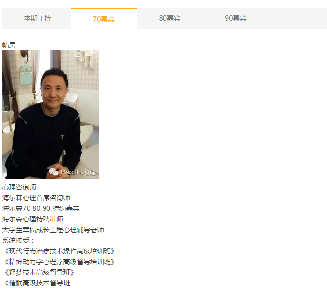Select the 70嘉宾 tab
Screen dimensions: 327x295
click(x=104, y=19)
